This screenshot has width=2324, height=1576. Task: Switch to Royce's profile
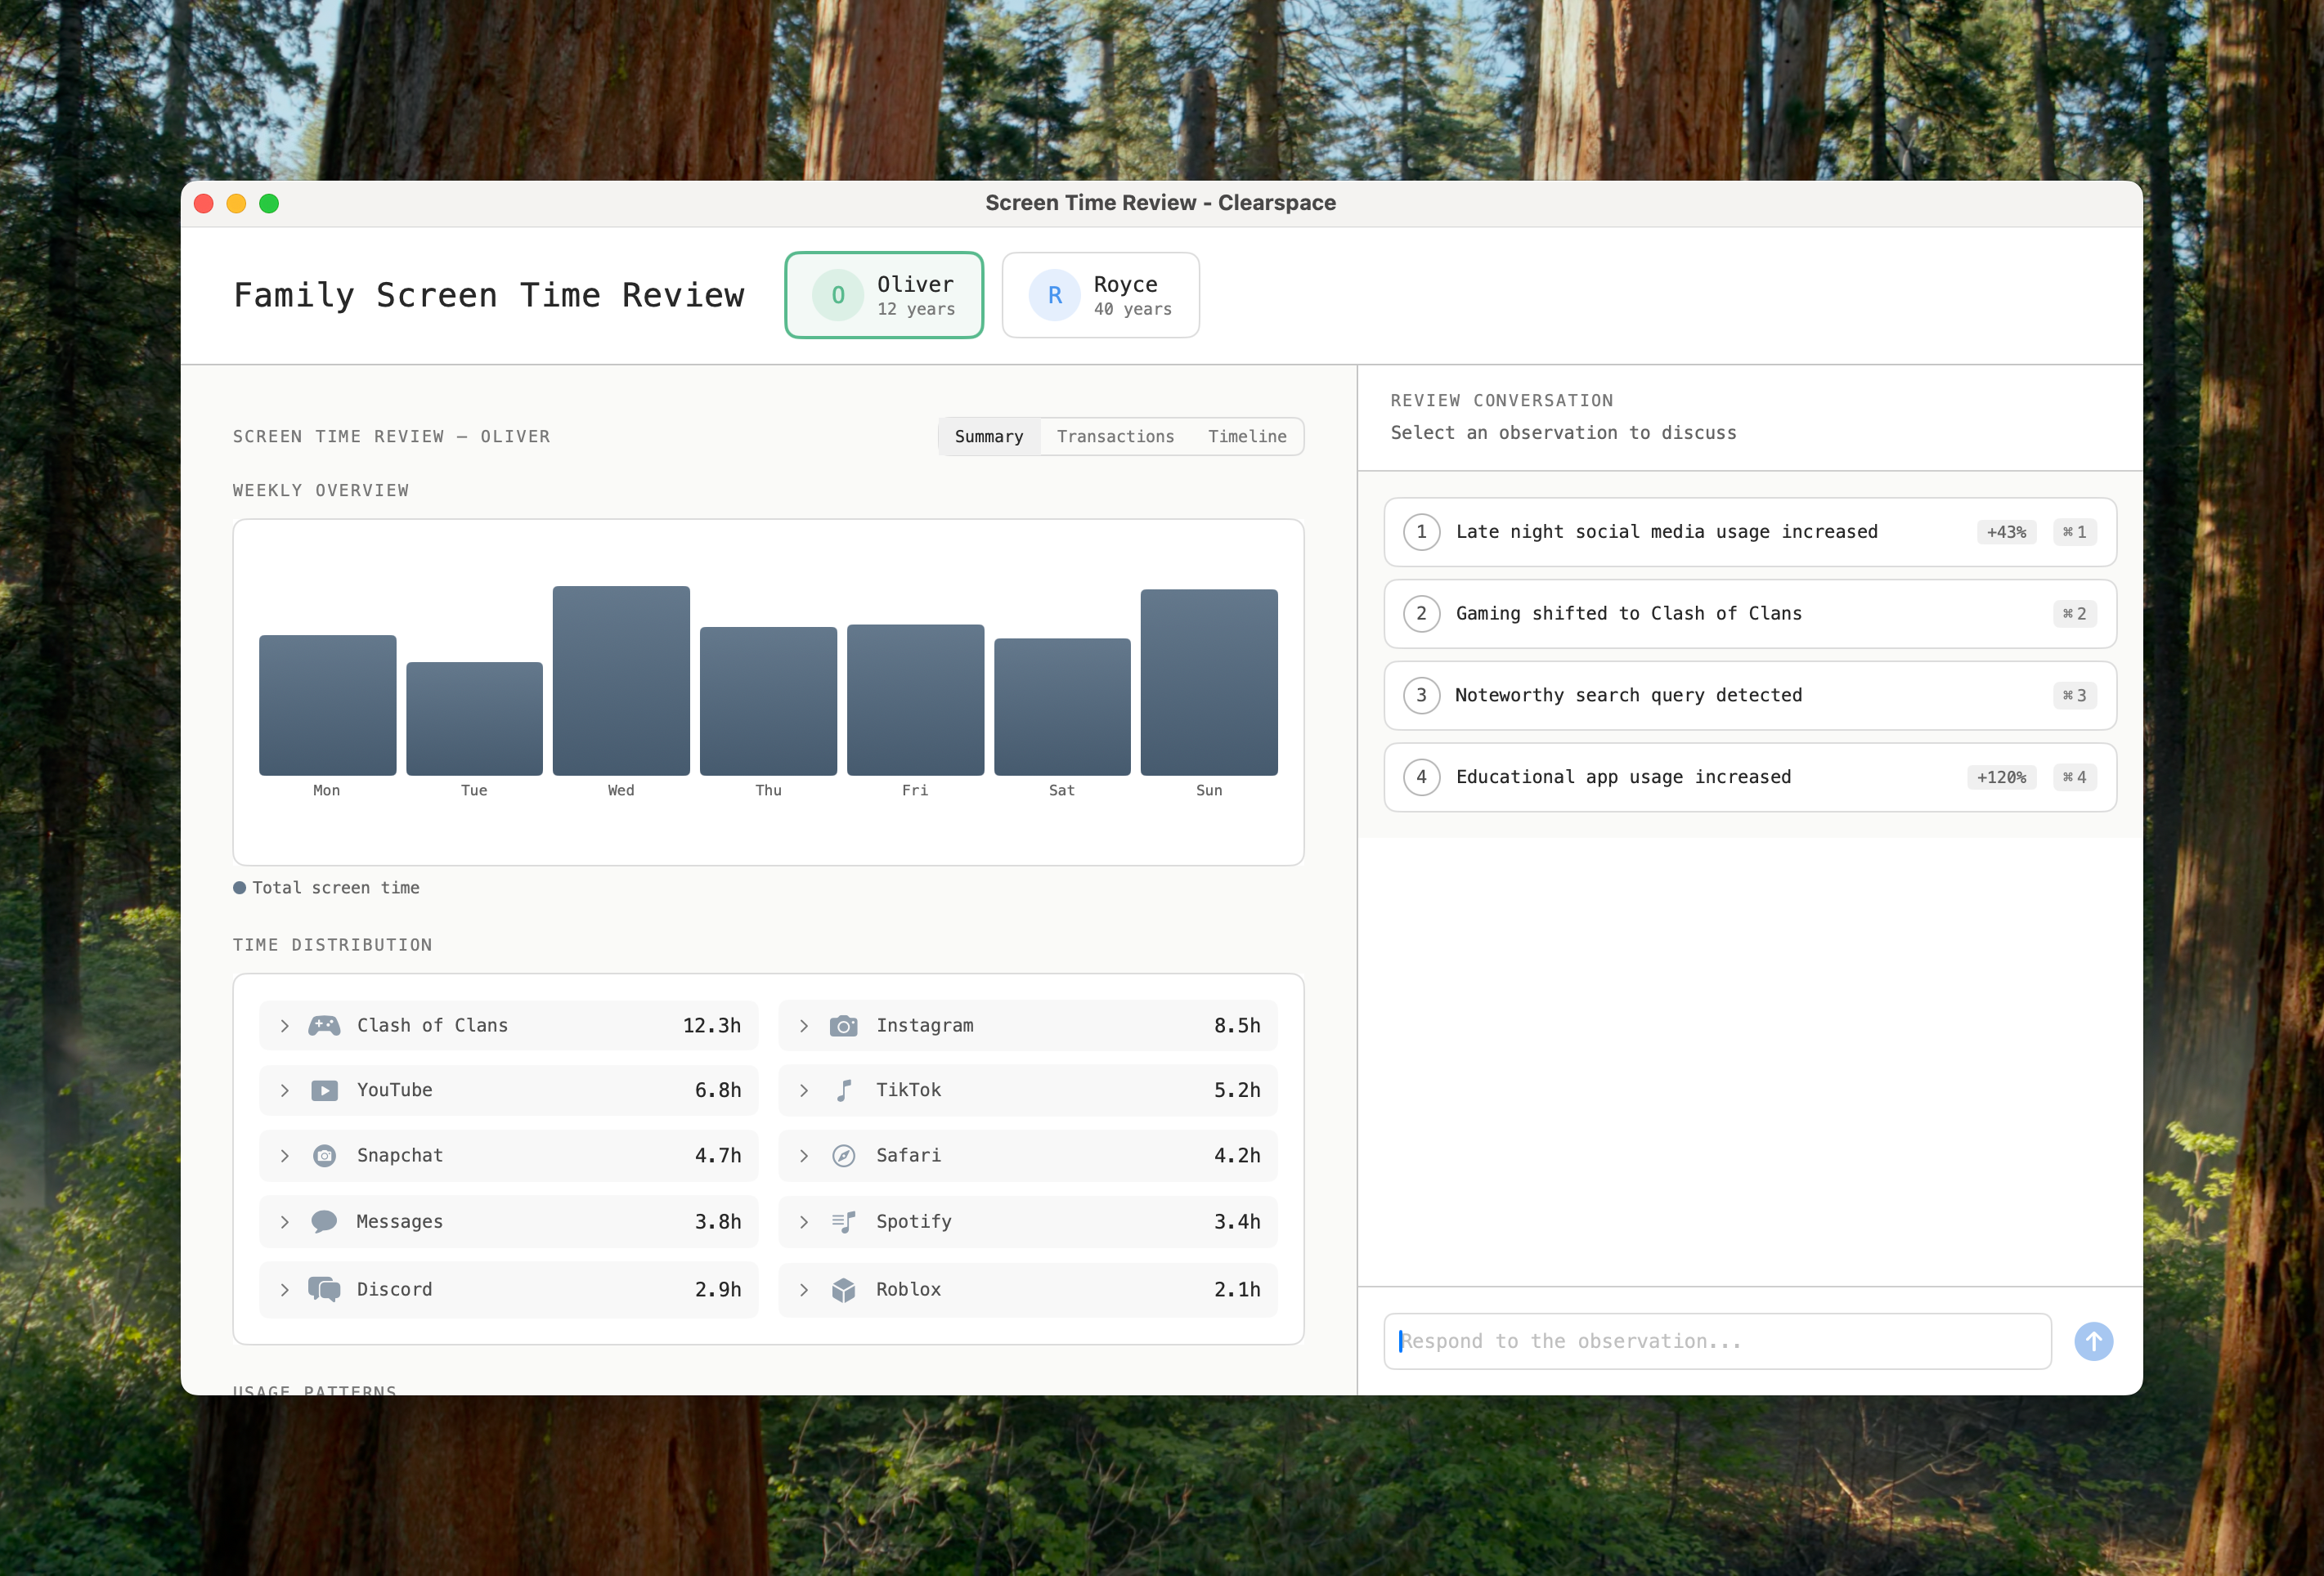pyautogui.click(x=1100, y=295)
